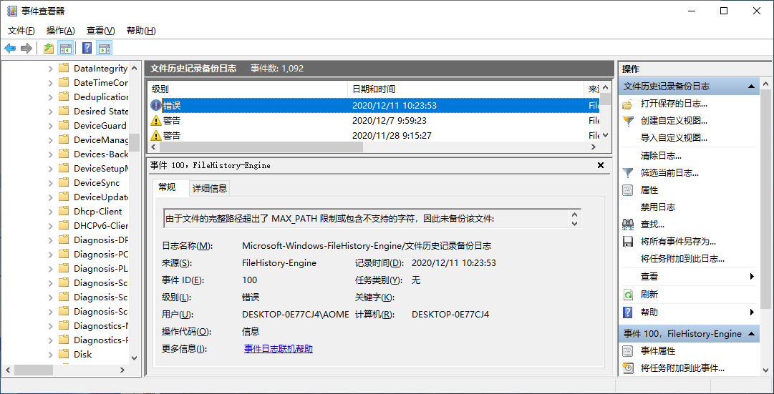Click the event list horizontal scrollbar

[261, 147]
